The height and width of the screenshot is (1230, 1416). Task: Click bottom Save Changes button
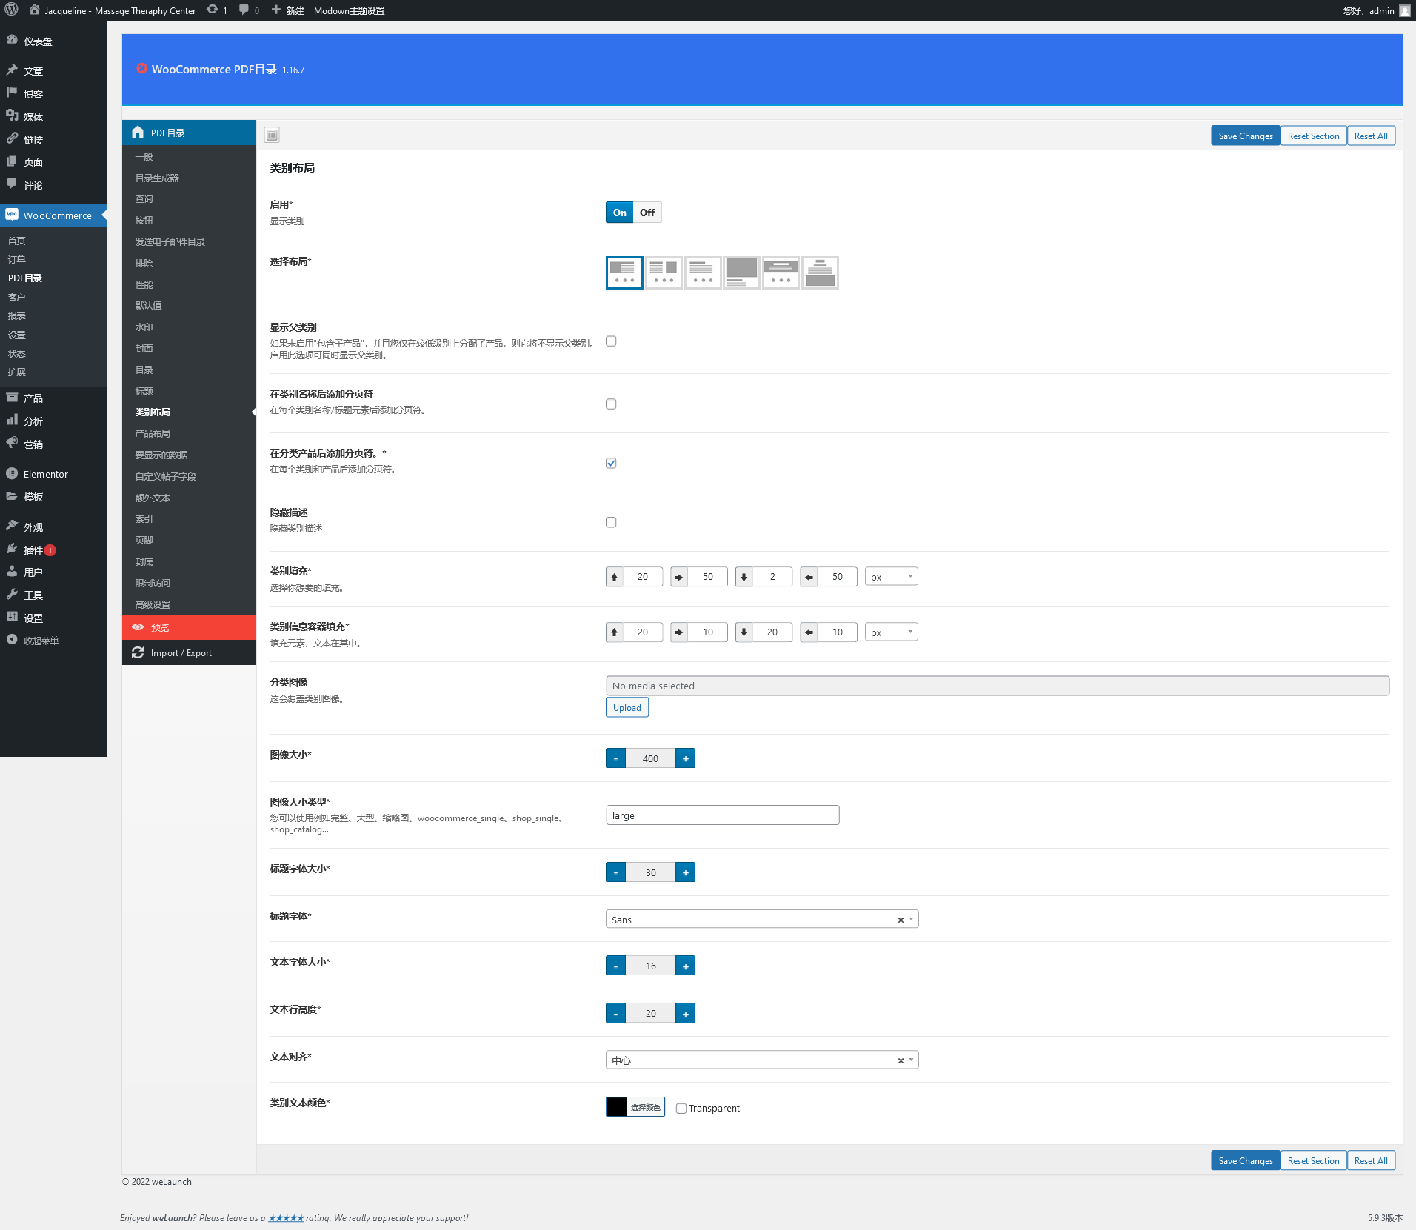point(1246,1161)
